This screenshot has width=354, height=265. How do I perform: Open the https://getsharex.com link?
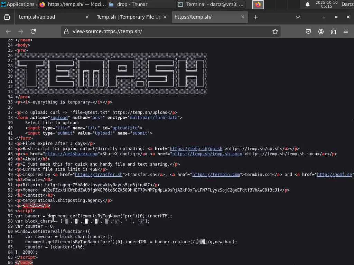pos(71,154)
